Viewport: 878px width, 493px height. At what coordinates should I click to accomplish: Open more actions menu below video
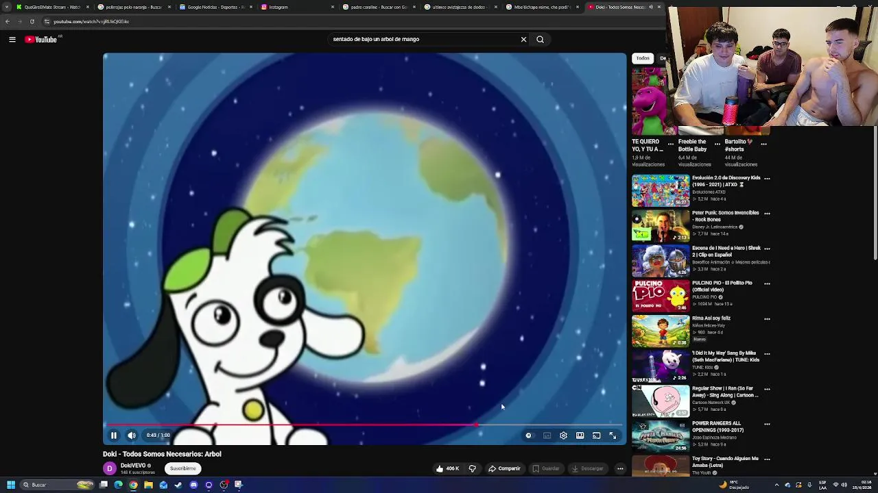[620, 469]
